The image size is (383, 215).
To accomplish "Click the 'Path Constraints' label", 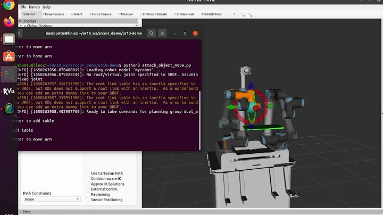I will click(x=37, y=193).
